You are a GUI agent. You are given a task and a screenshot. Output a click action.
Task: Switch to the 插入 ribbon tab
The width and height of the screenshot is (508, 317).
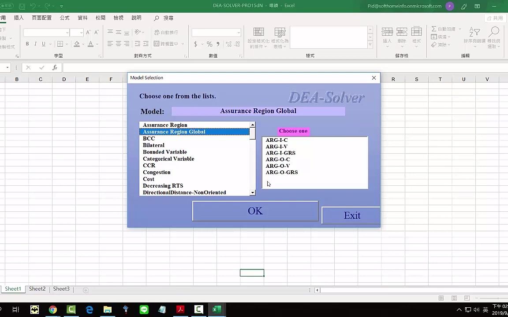pyautogui.click(x=18, y=18)
